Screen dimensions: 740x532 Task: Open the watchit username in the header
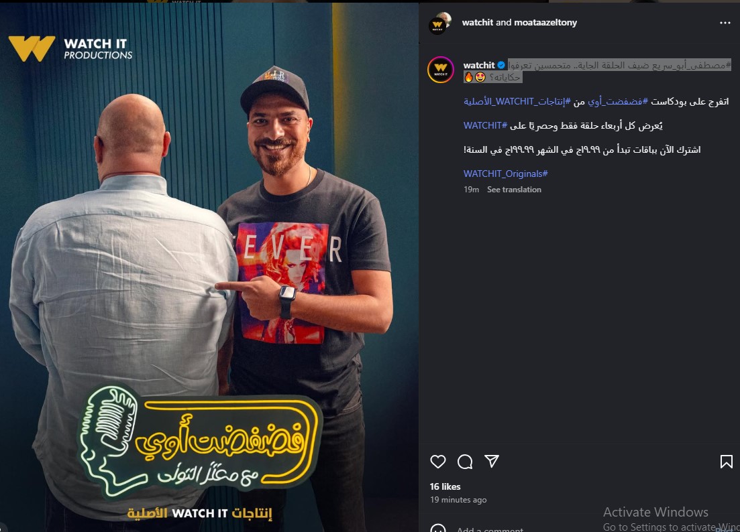pyautogui.click(x=477, y=22)
